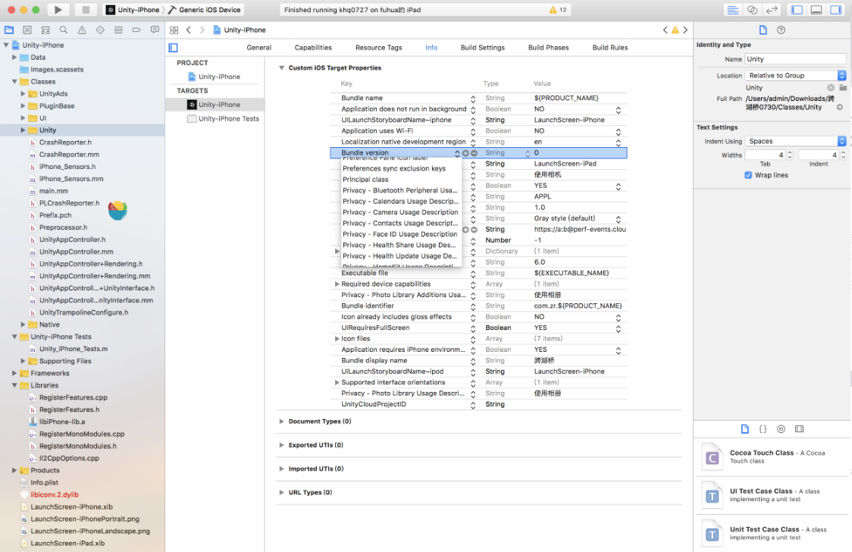The height and width of the screenshot is (552, 852).
Task: Open the Resource Tags tab
Action: 379,48
